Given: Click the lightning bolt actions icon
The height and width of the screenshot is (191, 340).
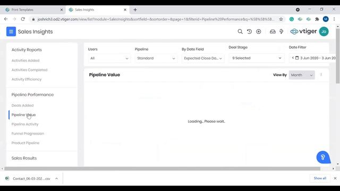Looking at the screenshot, I should pyautogui.click(x=282, y=32).
